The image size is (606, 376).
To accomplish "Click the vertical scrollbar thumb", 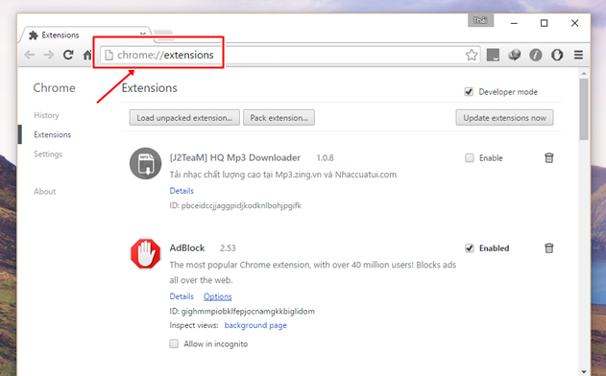I will (x=584, y=109).
